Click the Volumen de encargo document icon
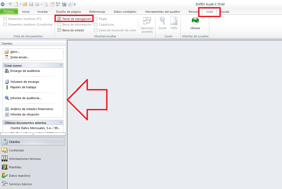Image resolution: width=282 pixels, height=189 pixels. click(7, 82)
